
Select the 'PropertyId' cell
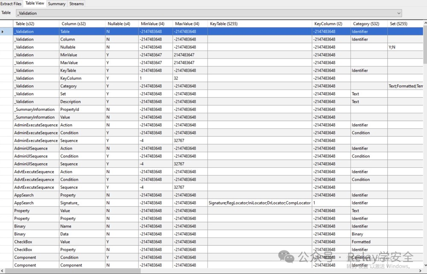pyautogui.click(x=82, y=109)
